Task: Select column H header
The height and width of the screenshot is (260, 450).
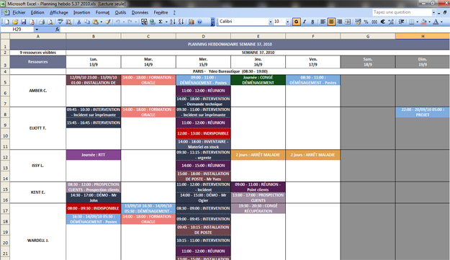Action: pyautogui.click(x=423, y=36)
